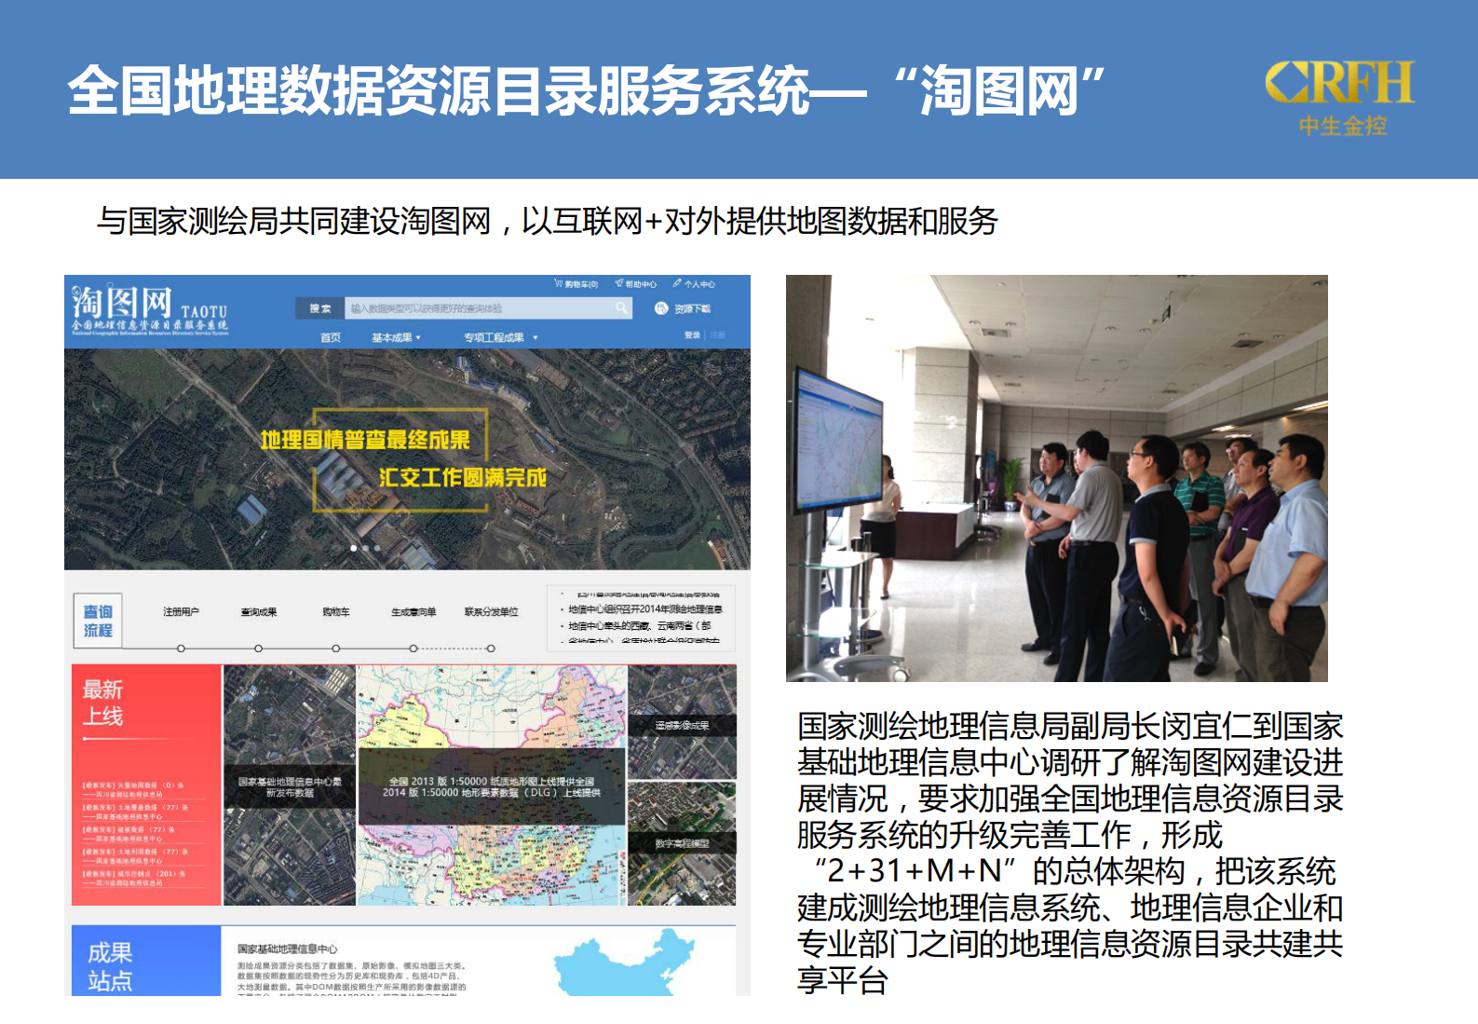Image resolution: width=1478 pixels, height=1024 pixels.
Task: Click the circle marker under 生成意向单
Action: point(414,649)
